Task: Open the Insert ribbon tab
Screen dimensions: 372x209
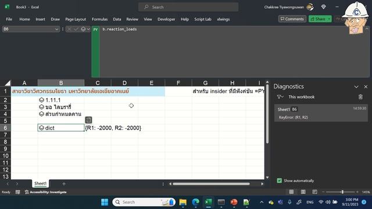Action: click(x=40, y=19)
